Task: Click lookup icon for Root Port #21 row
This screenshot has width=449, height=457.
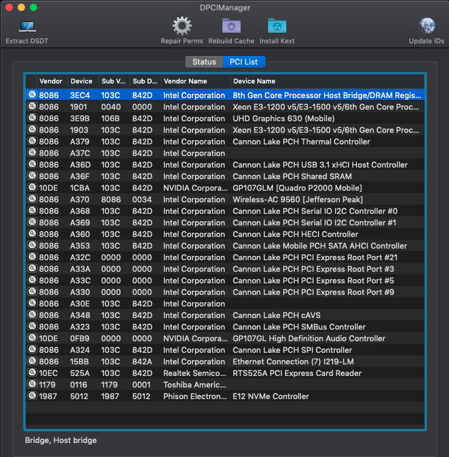Action: point(32,257)
